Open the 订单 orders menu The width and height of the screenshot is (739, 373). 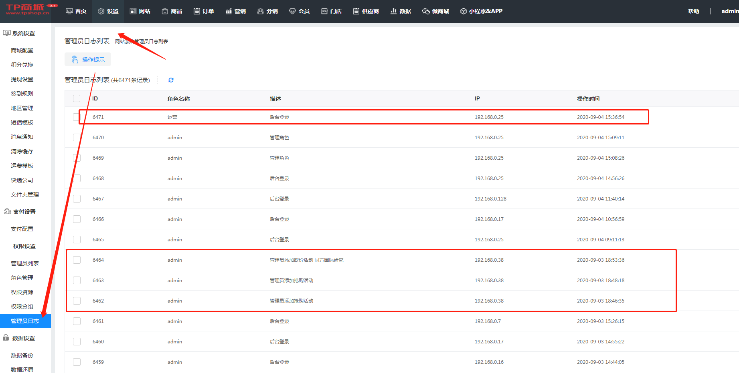click(204, 11)
